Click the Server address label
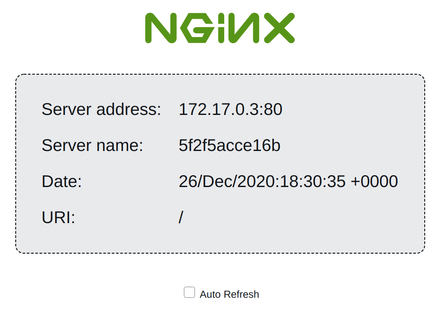 pos(102,109)
